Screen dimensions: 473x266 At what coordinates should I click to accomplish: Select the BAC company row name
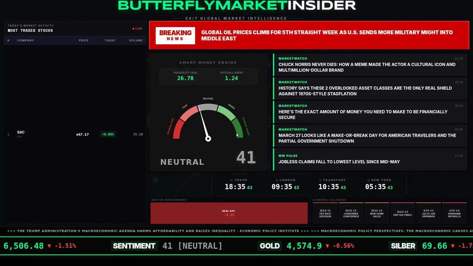tap(21, 132)
